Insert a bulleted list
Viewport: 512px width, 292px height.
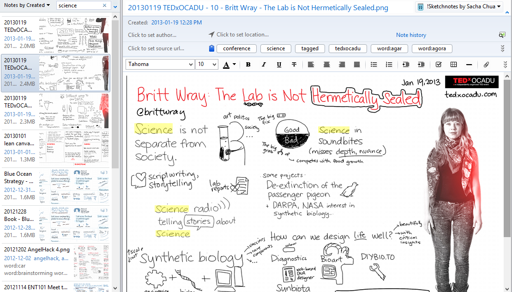point(374,65)
